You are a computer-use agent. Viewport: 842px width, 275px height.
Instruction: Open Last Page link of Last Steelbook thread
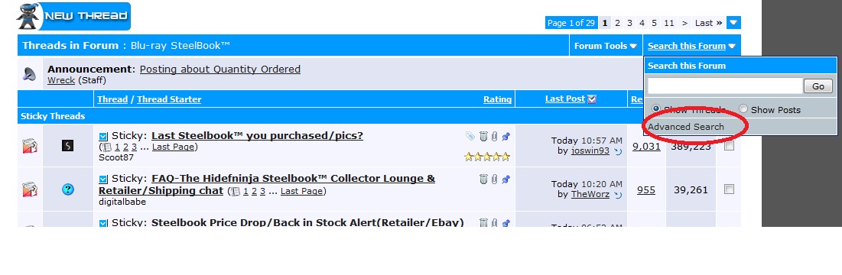(x=174, y=147)
